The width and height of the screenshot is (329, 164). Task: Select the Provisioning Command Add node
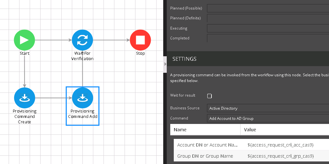tap(82, 98)
